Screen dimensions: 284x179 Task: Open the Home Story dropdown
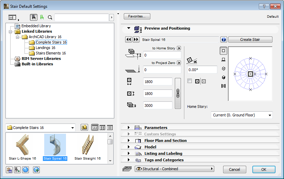241,115
